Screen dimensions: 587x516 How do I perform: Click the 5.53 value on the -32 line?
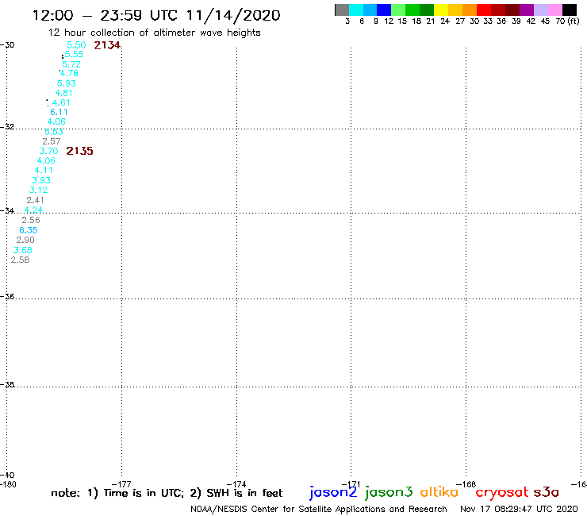[54, 132]
